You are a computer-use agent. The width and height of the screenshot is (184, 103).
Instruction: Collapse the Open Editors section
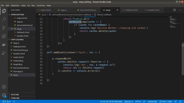[22, 15]
